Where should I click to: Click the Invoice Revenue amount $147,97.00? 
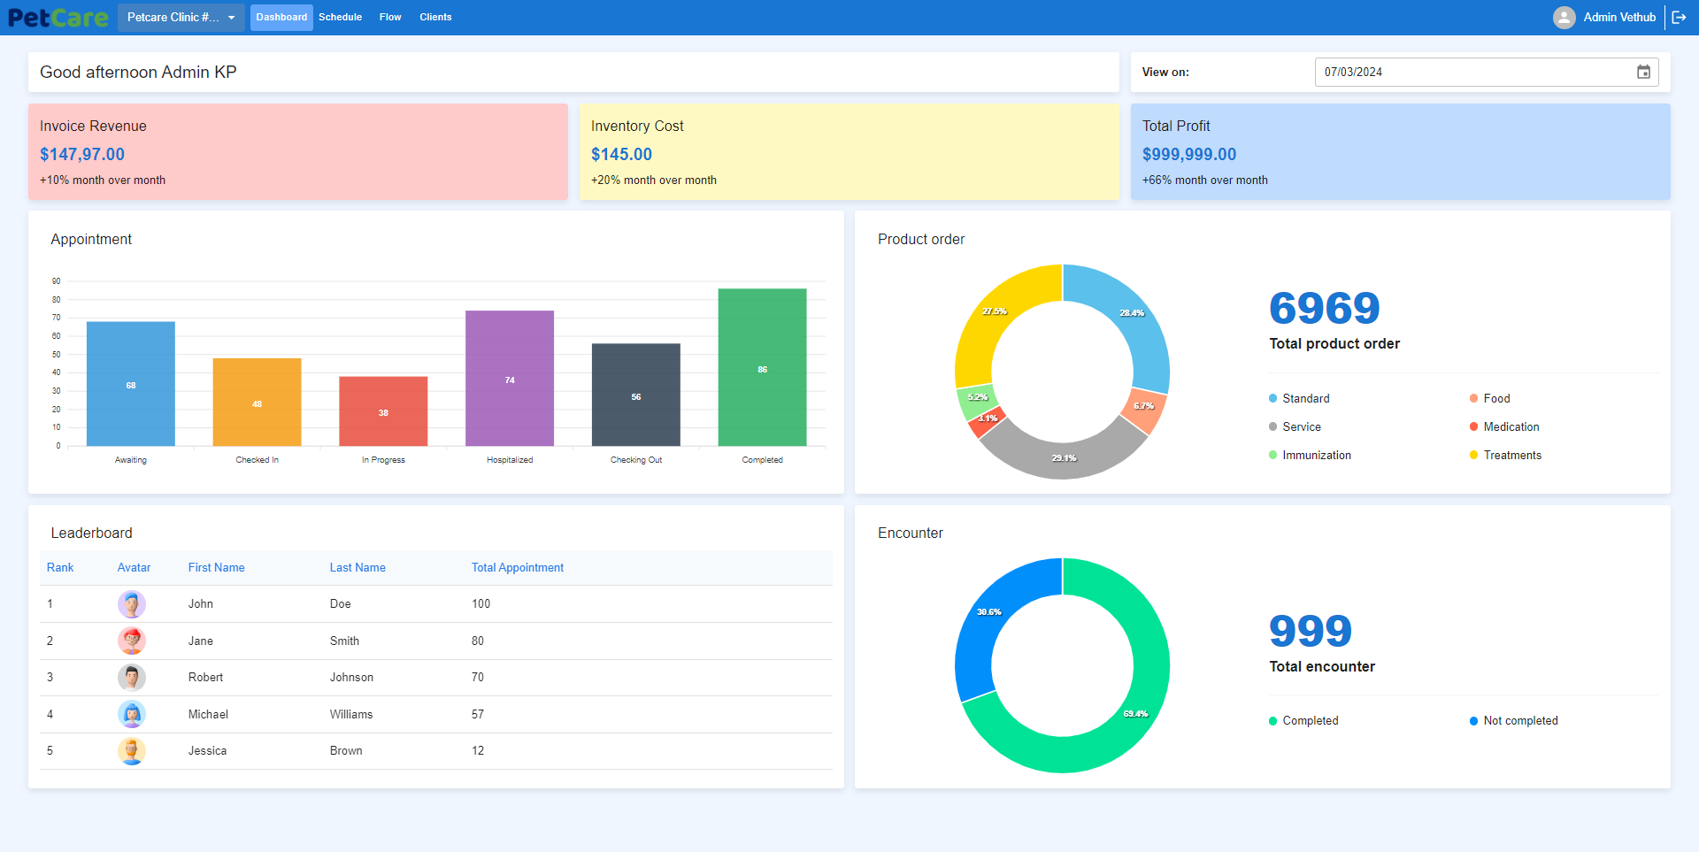coord(82,154)
